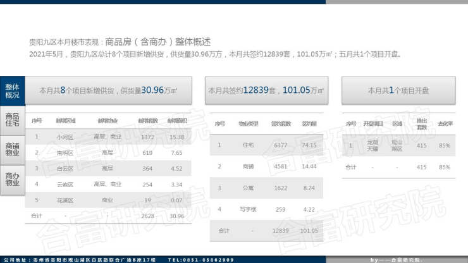Open the 商铺物业 tab
Screen dimensions: 468x263
pyautogui.click(x=13, y=150)
